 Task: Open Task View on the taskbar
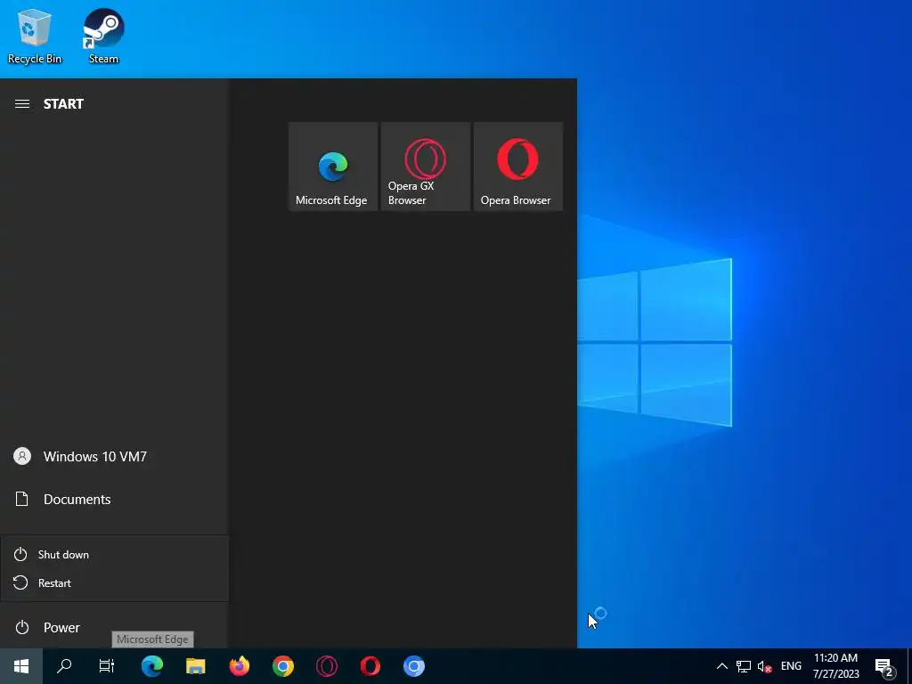(x=107, y=666)
